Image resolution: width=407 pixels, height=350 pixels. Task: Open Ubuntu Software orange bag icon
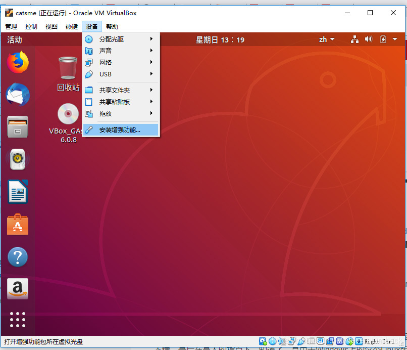click(x=18, y=224)
